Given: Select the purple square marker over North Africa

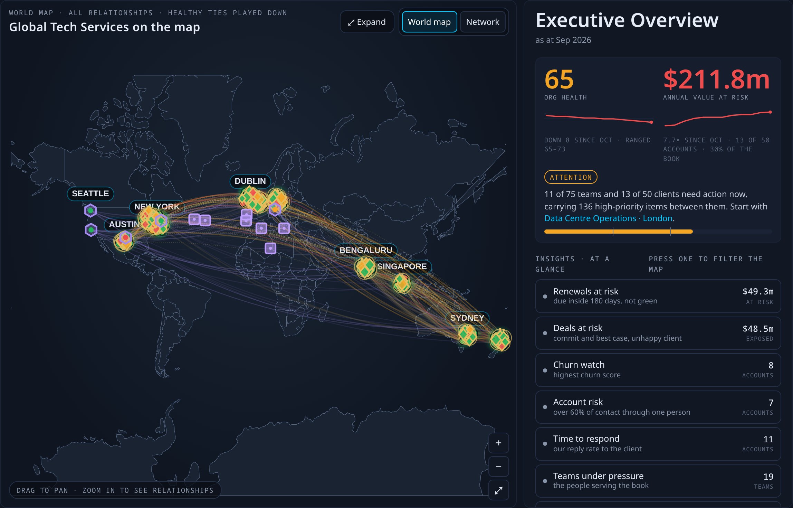Looking at the screenshot, I should point(270,248).
